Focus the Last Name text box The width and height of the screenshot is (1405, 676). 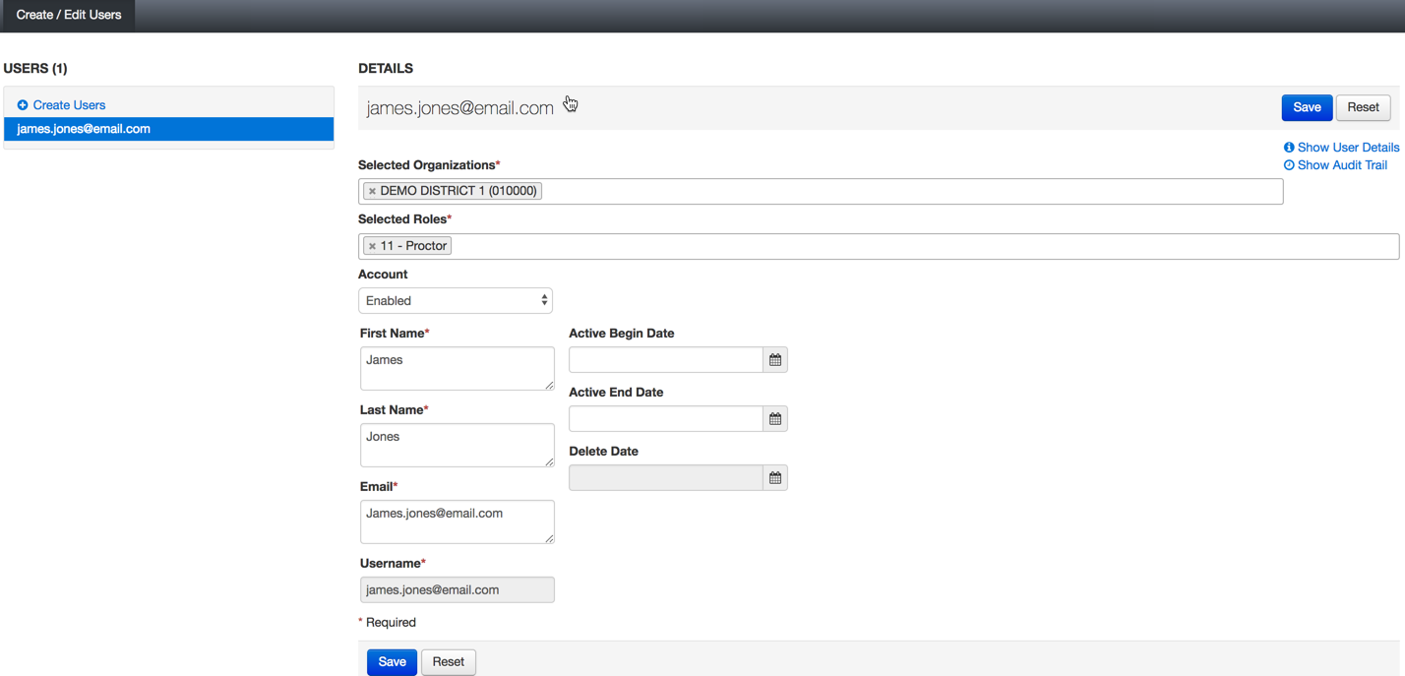point(458,445)
